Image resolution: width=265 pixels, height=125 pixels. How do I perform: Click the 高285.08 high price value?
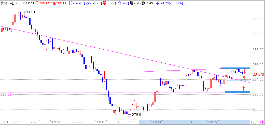(x=60, y=3)
